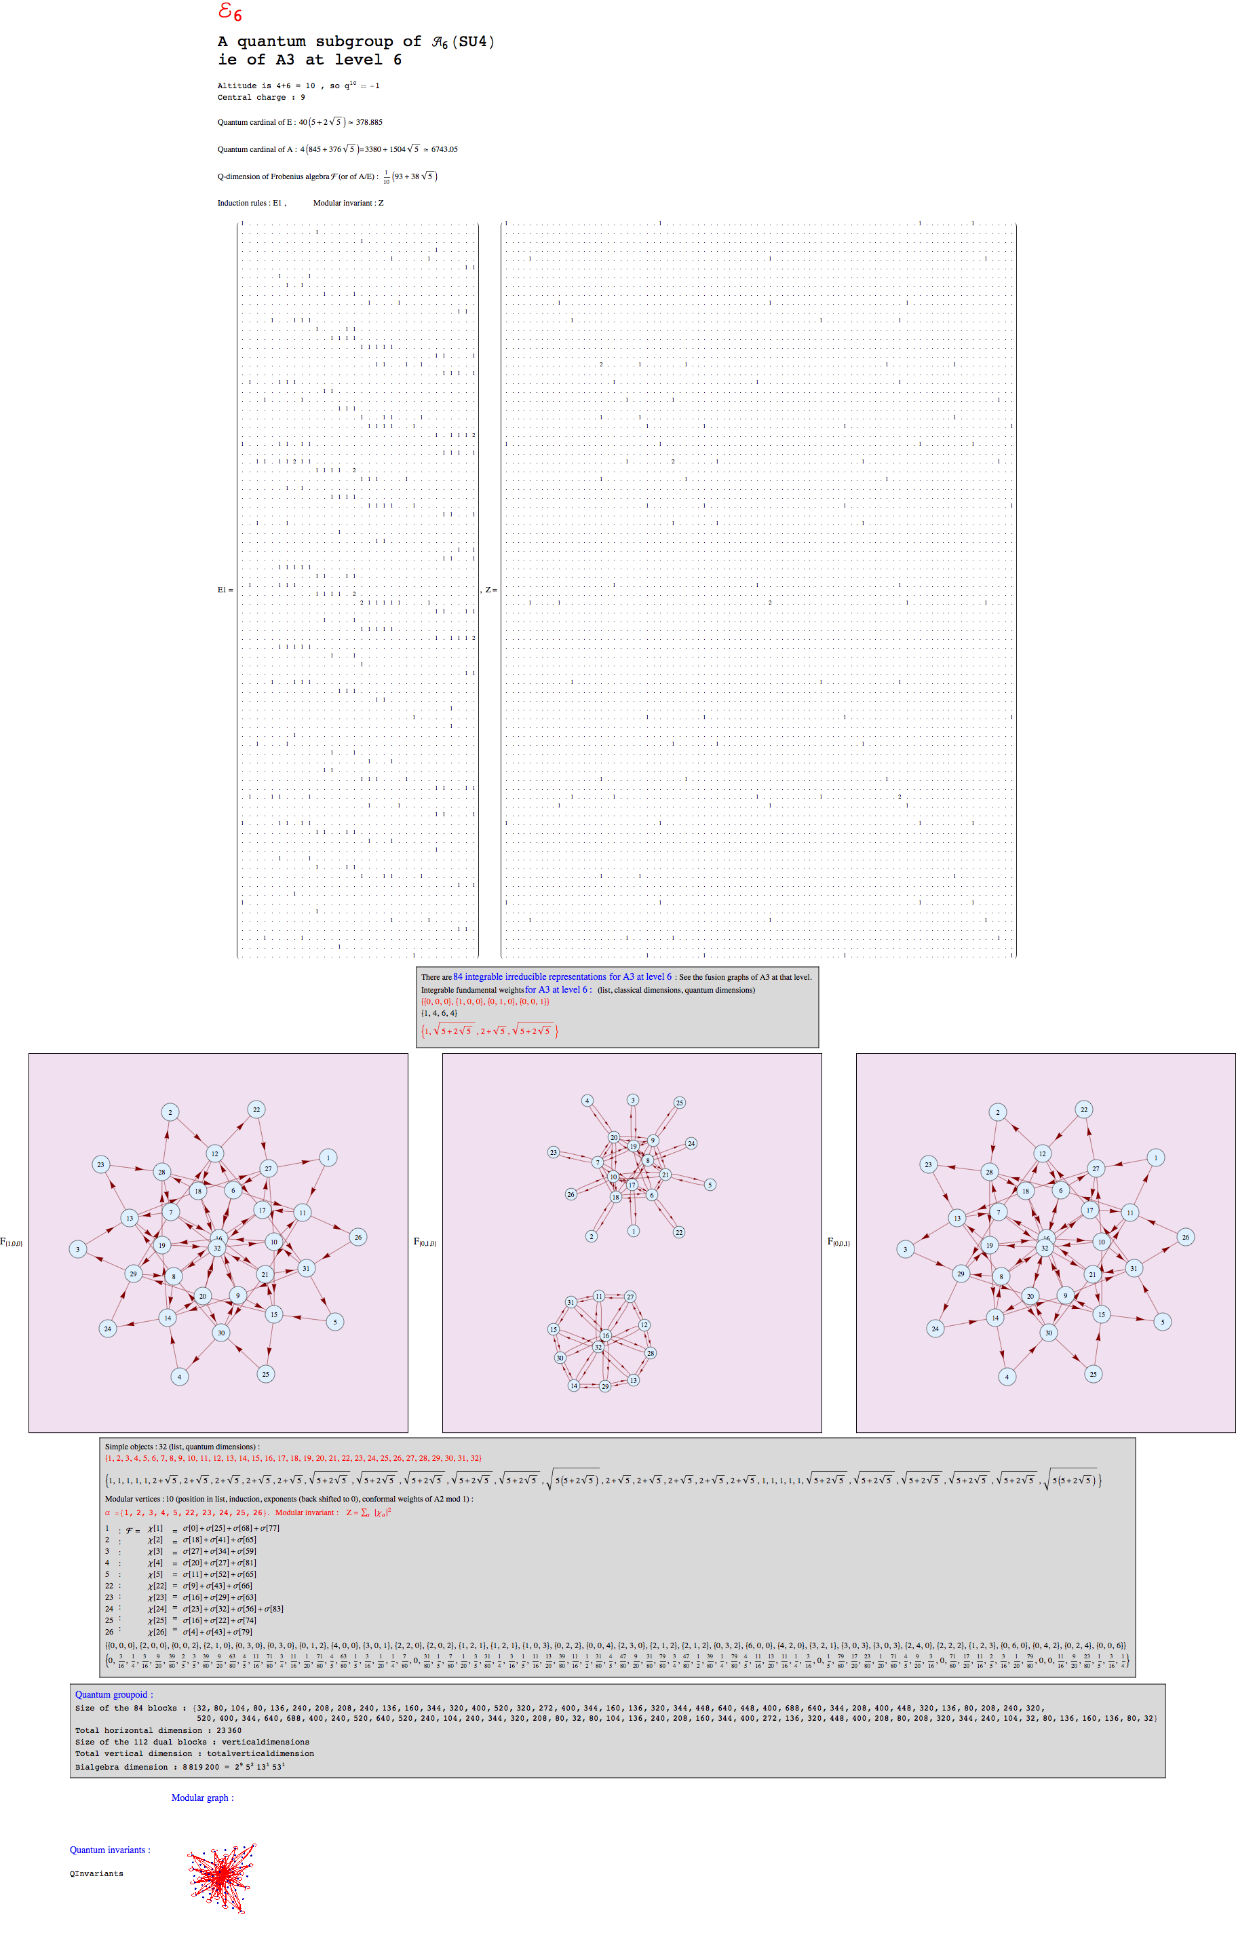Viewport: 1236px width, 1944px height.
Task: Click the red simple objects list '{1, 2, 3, 4, 5, 6...'
Action: click(x=293, y=1458)
